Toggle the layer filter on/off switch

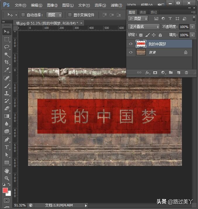click(x=194, y=19)
